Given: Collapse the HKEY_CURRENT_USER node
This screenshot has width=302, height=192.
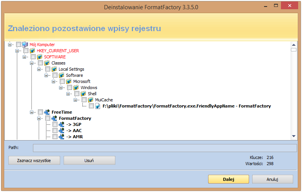Looking at the screenshot, I should point(17,51).
